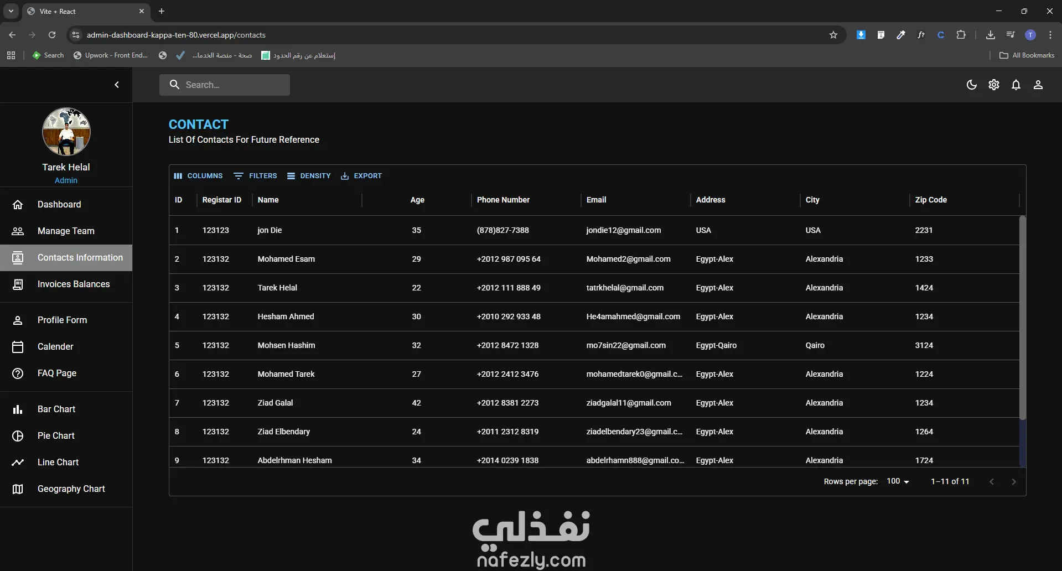This screenshot has width=1062, height=571.
Task: Click the table's vertical scrollbar
Action: point(1023,318)
